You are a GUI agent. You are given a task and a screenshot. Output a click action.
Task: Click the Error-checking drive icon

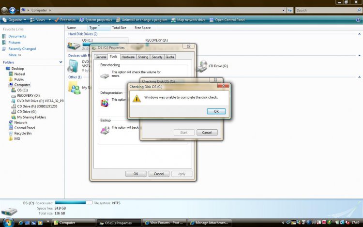105,76
